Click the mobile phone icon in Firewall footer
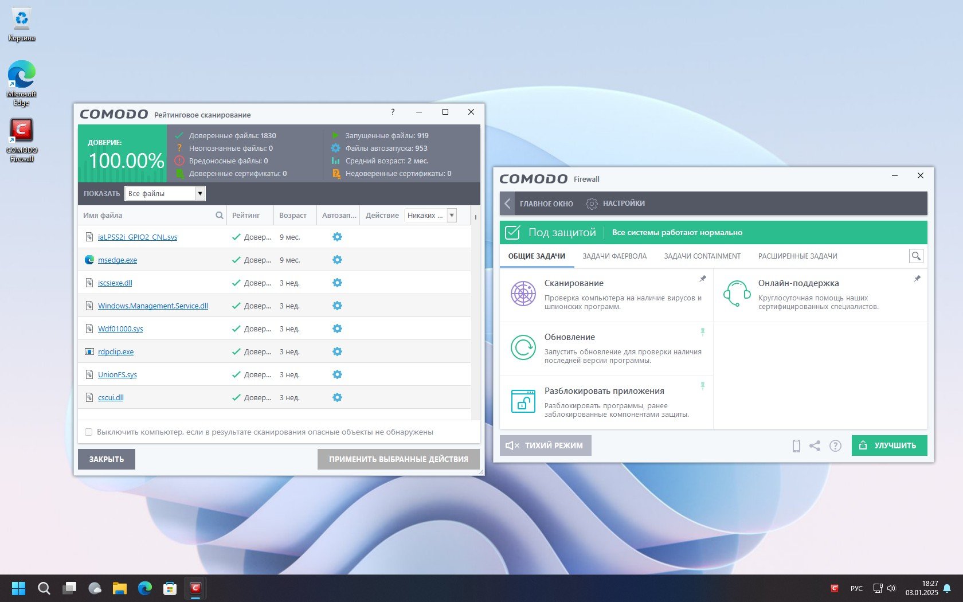 point(796,445)
